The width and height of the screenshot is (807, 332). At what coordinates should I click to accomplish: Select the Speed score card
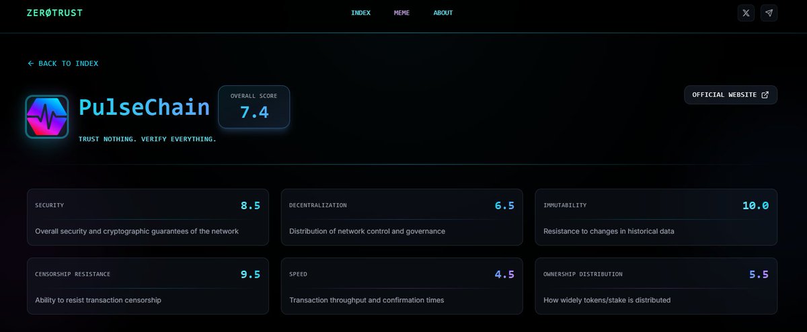pyautogui.click(x=401, y=286)
